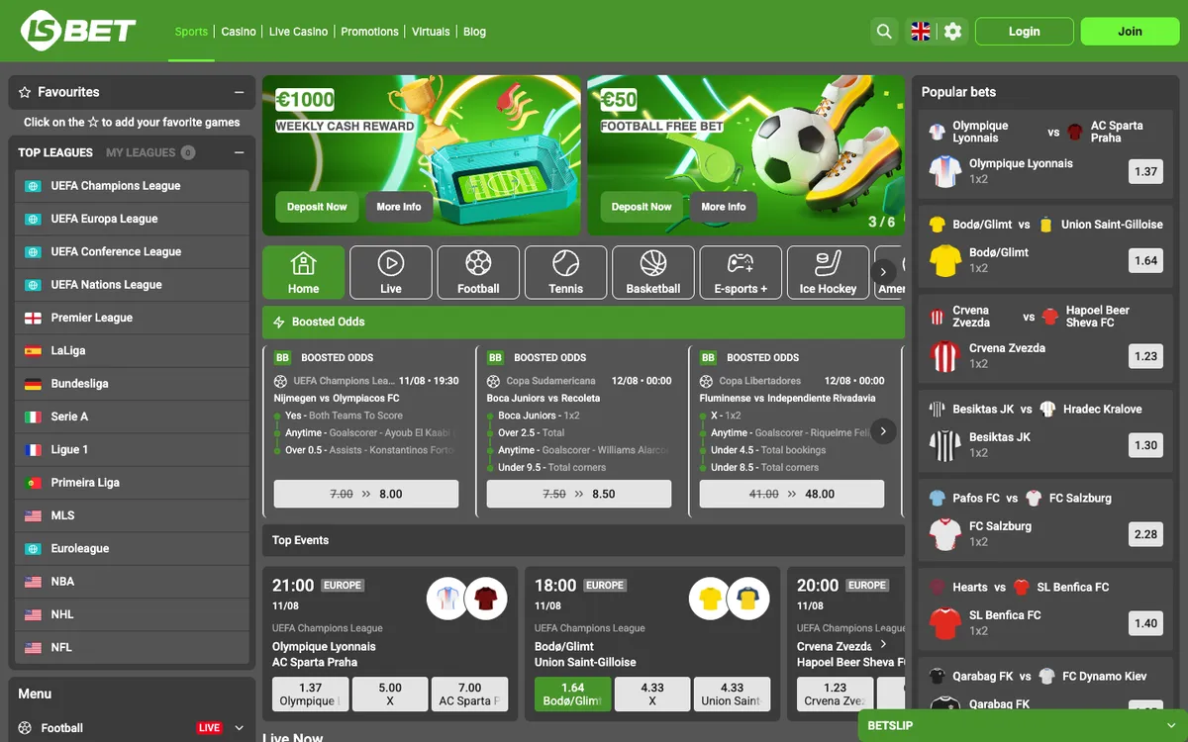Collapse the Favourites panel
Viewport: 1188px width, 742px height.
point(239,92)
